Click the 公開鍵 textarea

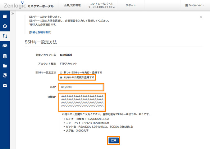pyautogui.click(x=82, y=103)
